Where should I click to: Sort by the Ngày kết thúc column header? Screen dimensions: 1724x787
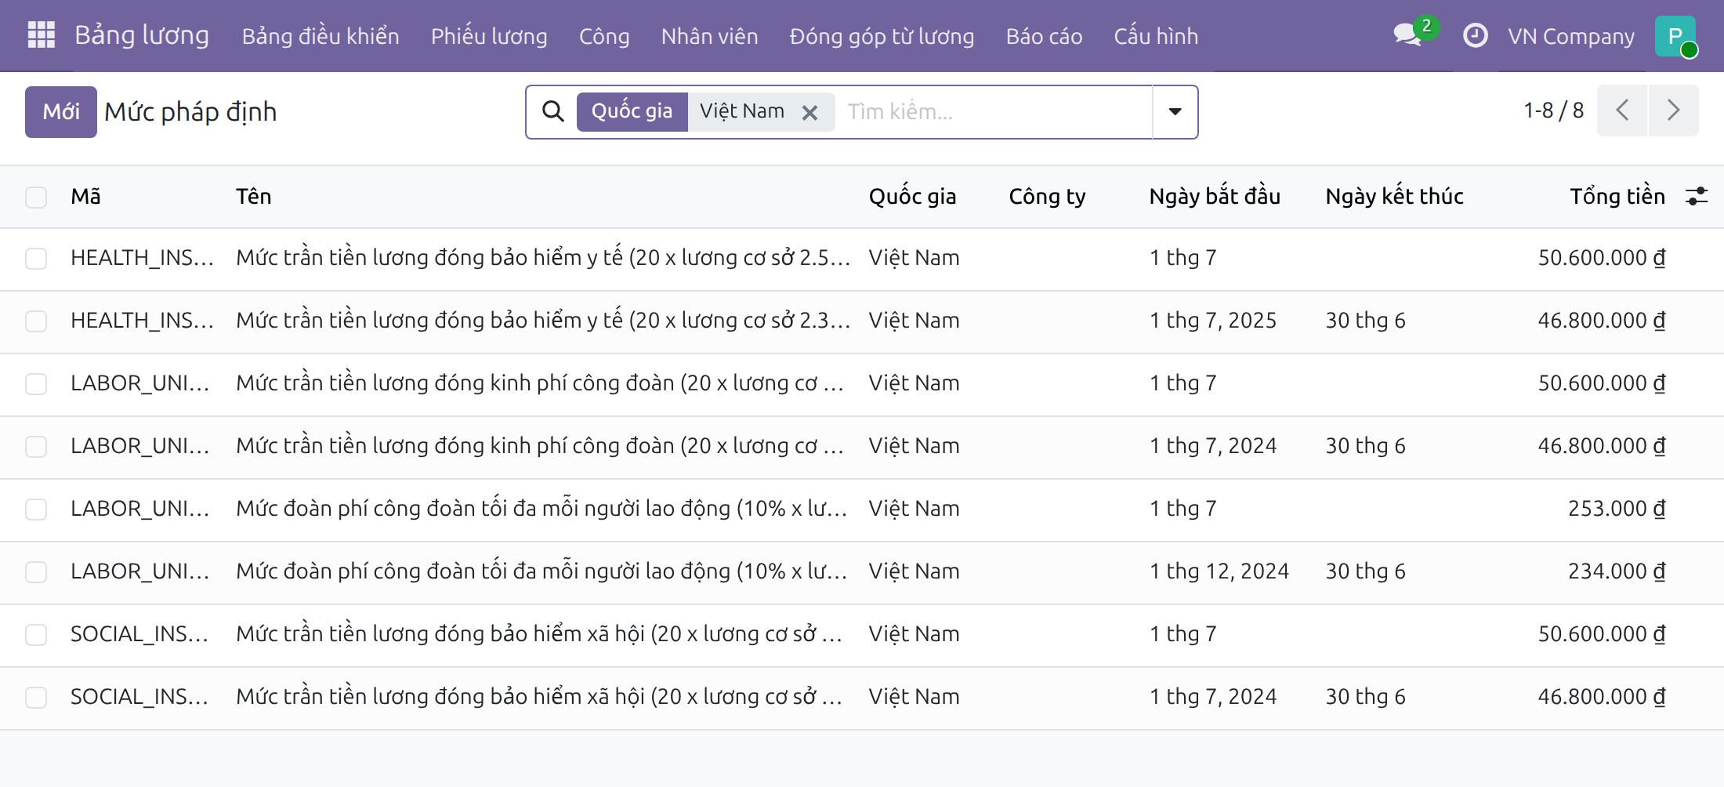point(1394,196)
